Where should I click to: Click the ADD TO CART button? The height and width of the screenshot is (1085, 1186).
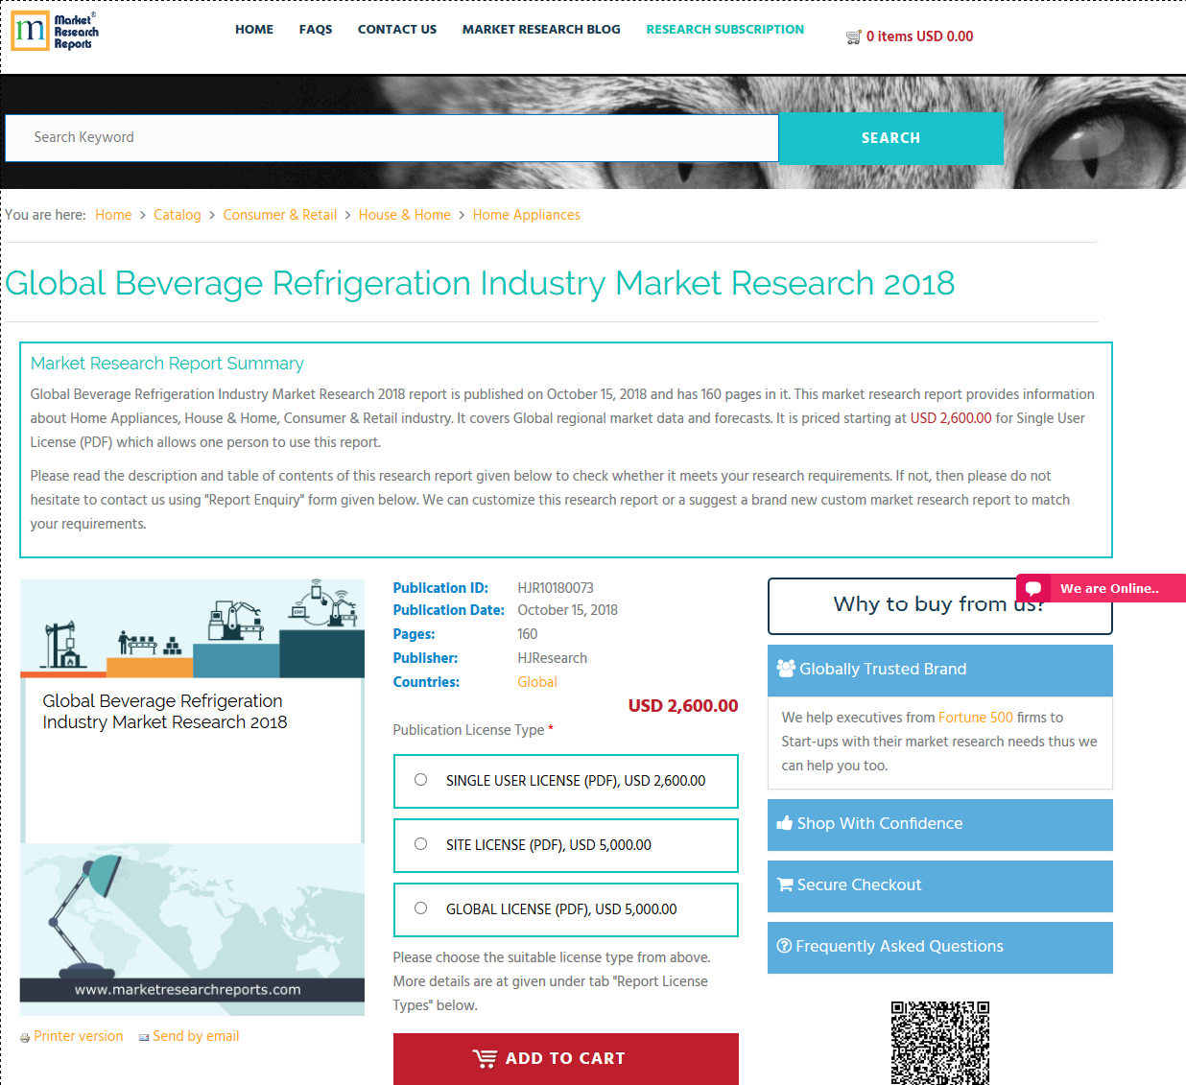click(565, 1058)
